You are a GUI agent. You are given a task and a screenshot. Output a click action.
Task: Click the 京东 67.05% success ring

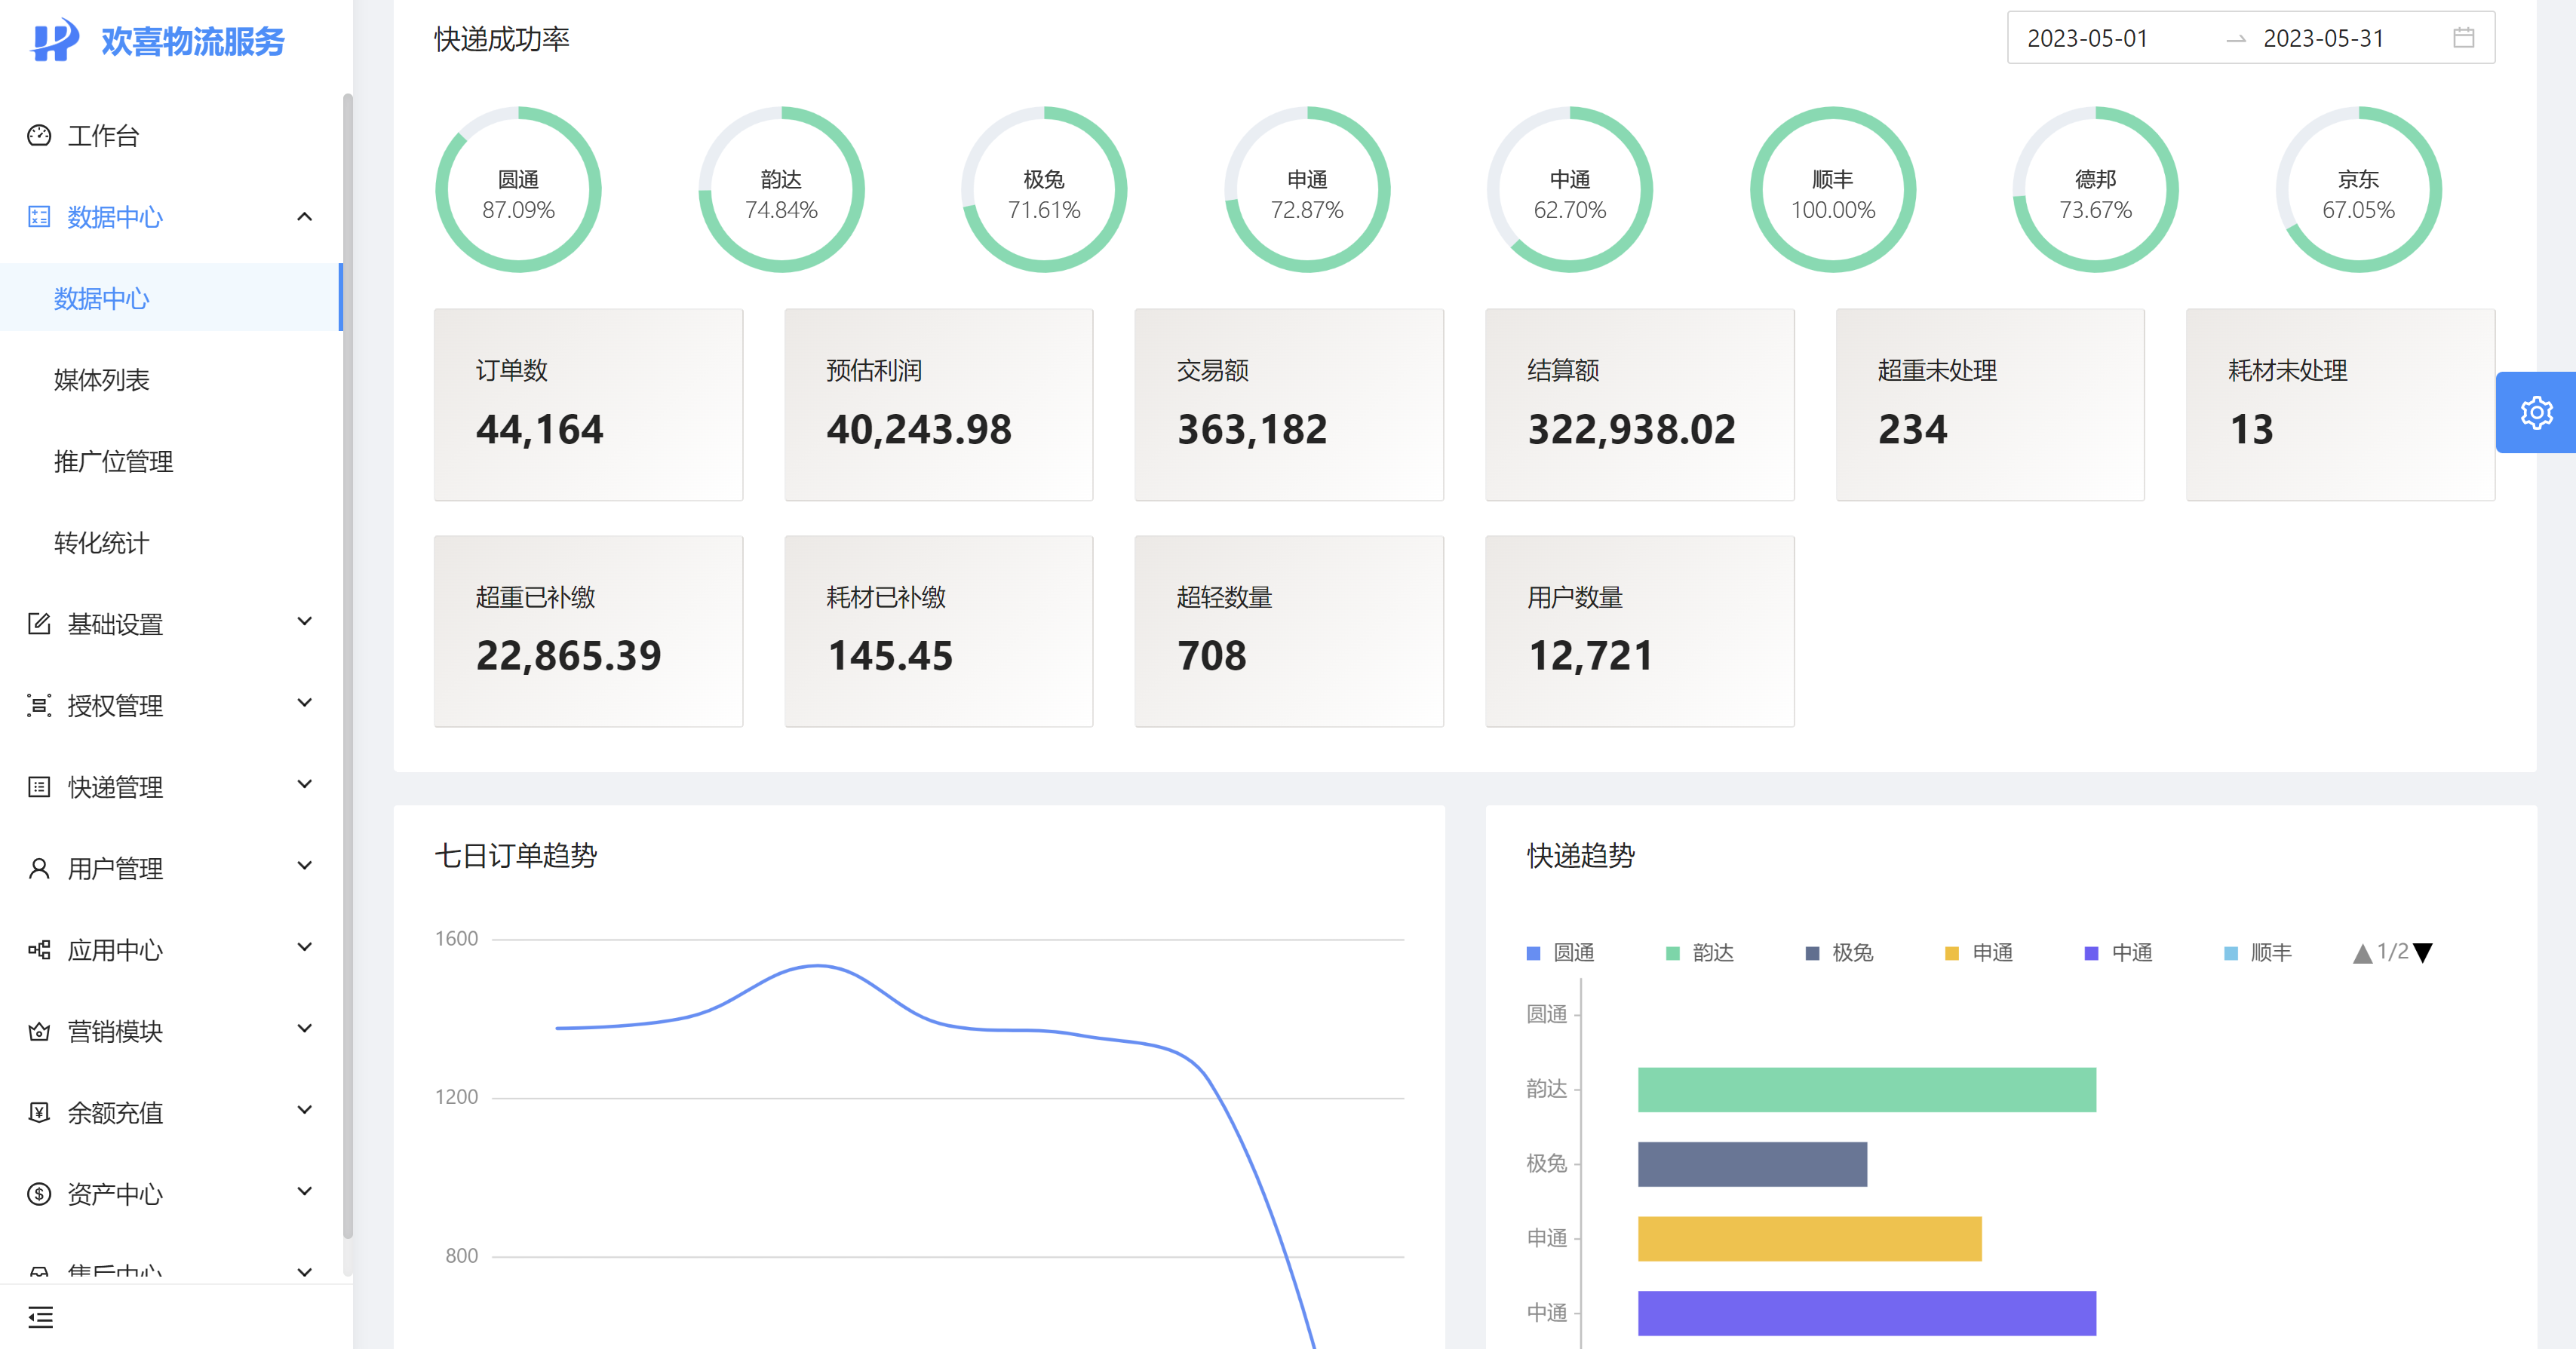coord(2359,189)
